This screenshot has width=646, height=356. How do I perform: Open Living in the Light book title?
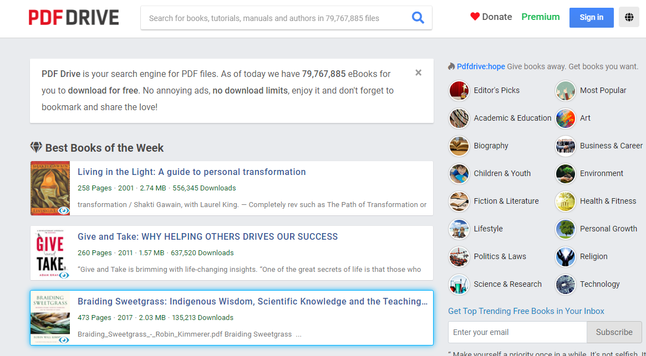point(191,172)
